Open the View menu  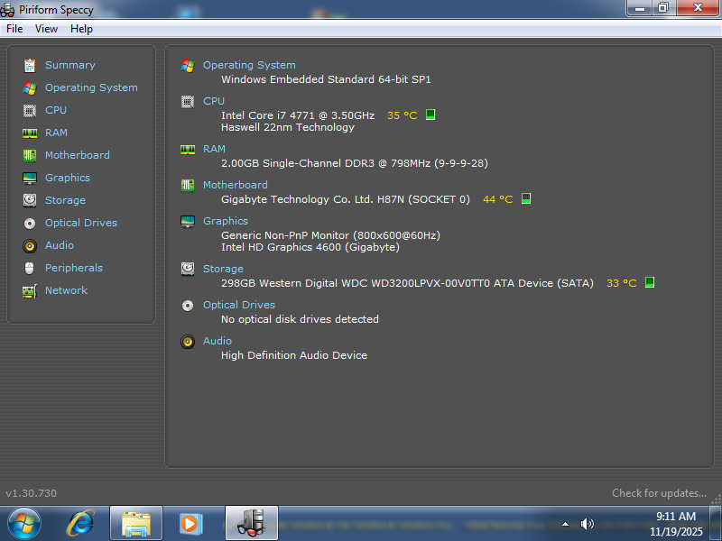46,29
